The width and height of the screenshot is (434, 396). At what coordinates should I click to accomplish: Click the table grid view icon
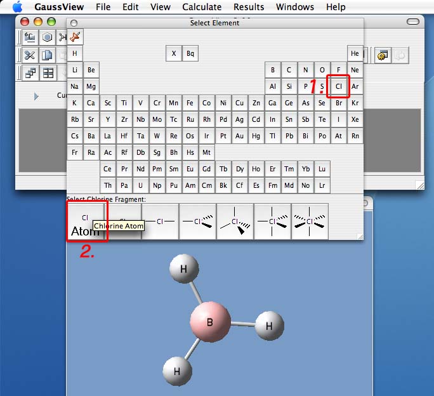48,73
